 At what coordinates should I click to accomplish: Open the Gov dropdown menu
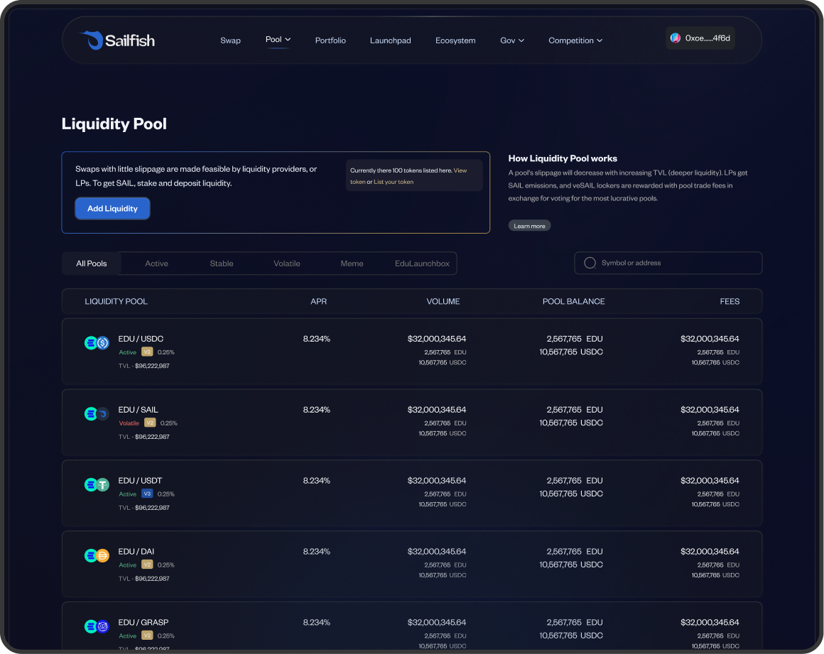click(512, 40)
